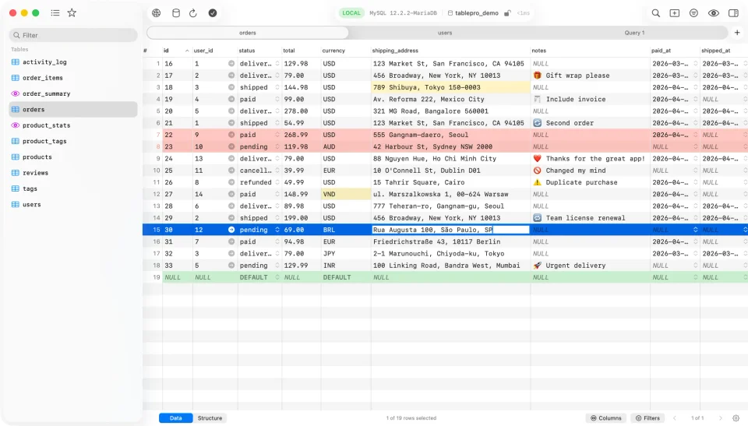Click the editing field Rua Augusta 100
Screen dimensions: 748x426
click(450, 230)
